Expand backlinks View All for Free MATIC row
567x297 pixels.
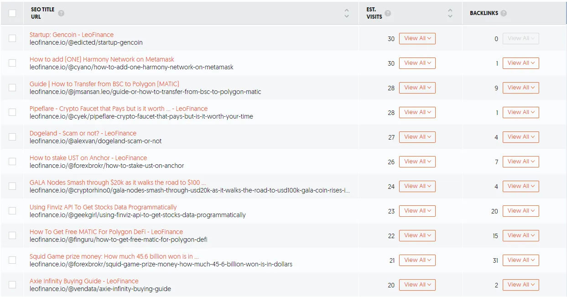521,235
